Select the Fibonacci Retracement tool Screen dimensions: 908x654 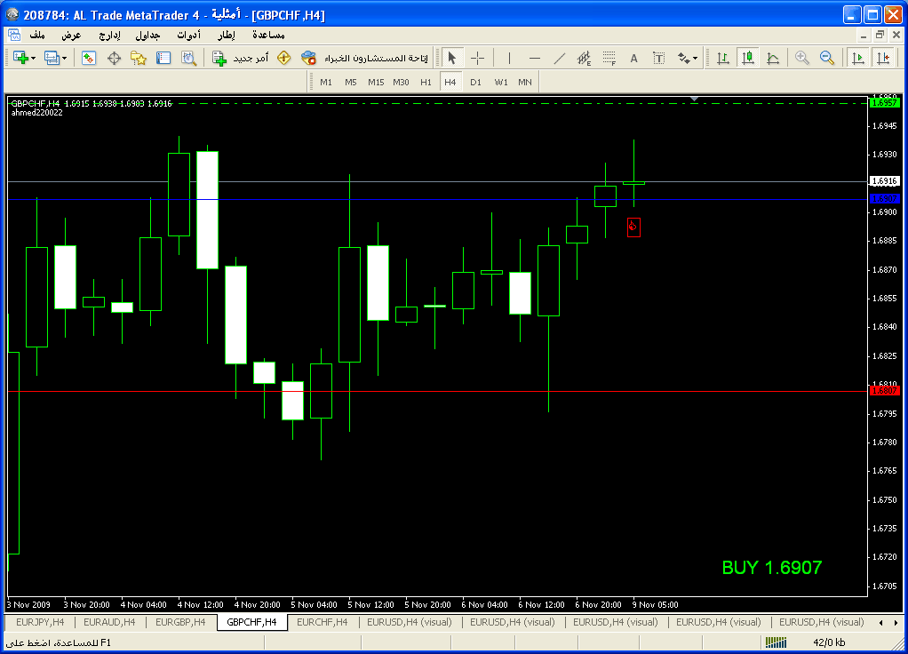click(609, 58)
